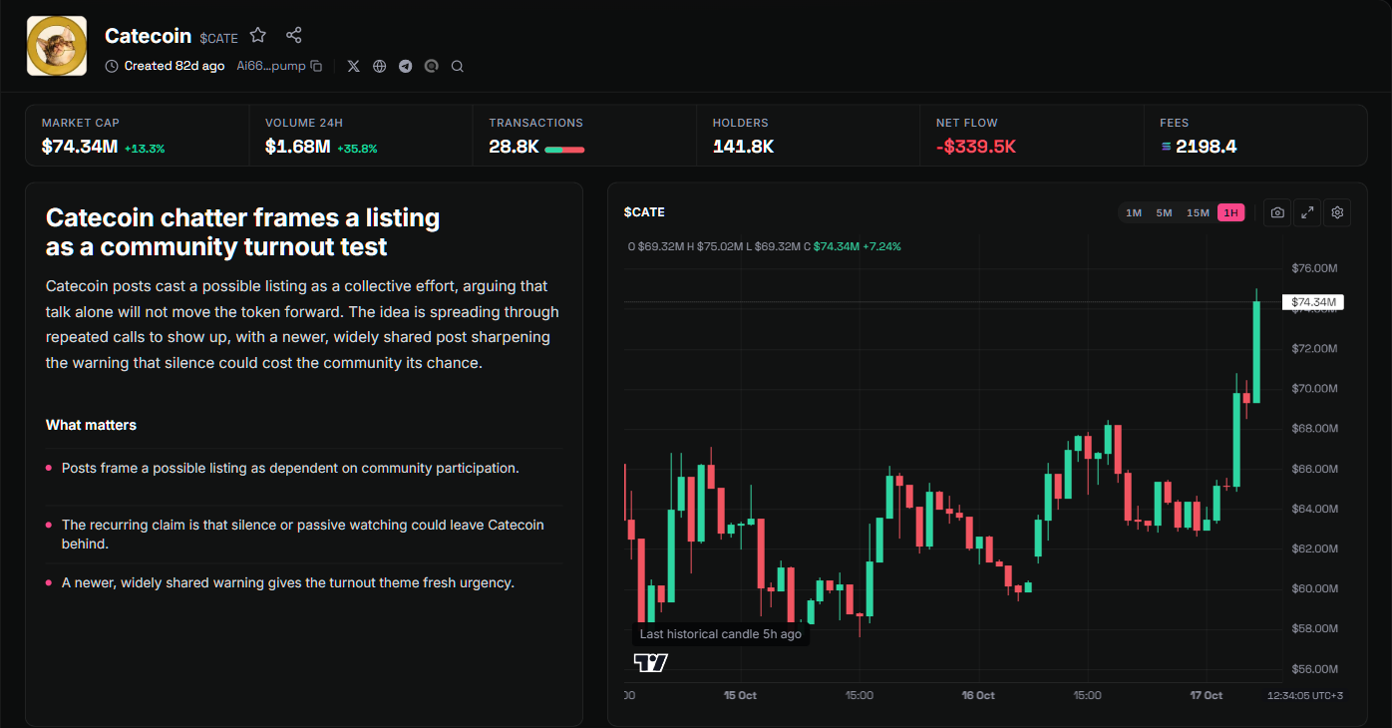
Task: Open the chart settings gear
Action: (1338, 212)
